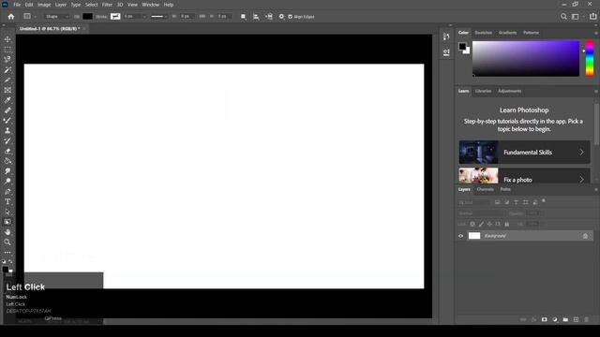Open the Image menu
The image size is (600, 337).
pos(44,5)
